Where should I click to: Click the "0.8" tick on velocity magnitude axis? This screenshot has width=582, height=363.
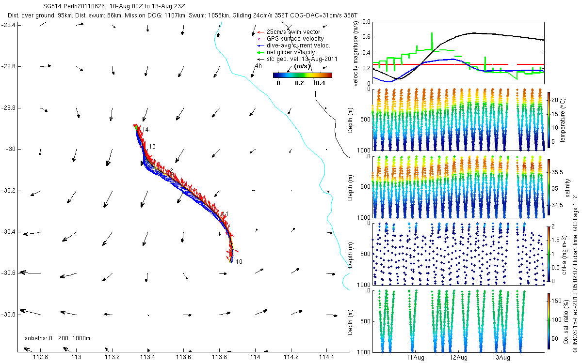click(x=367, y=22)
